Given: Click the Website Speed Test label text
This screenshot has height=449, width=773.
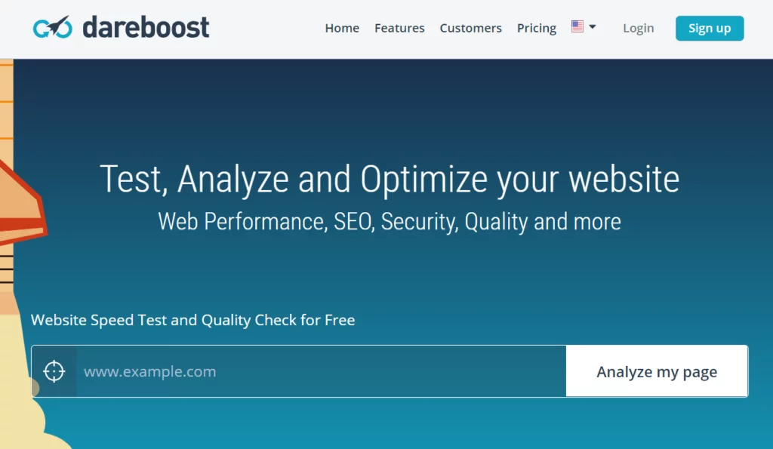Looking at the screenshot, I should tap(192, 320).
